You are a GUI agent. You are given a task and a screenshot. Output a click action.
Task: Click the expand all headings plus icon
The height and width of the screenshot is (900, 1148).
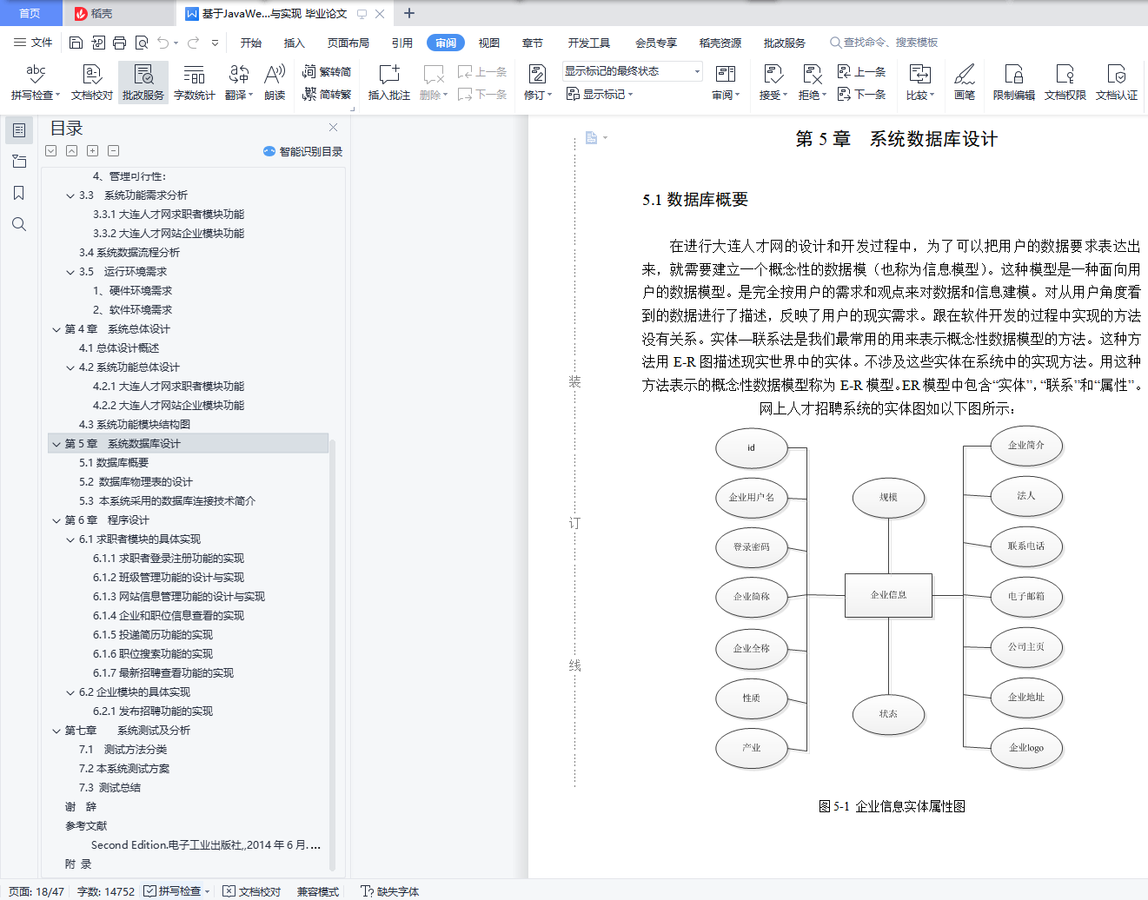tap(92, 150)
